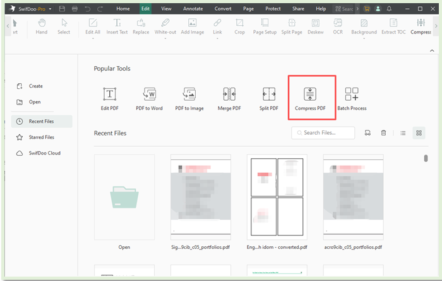442x281 pixels.
Task: Open the Home tab
Action: pos(123,9)
